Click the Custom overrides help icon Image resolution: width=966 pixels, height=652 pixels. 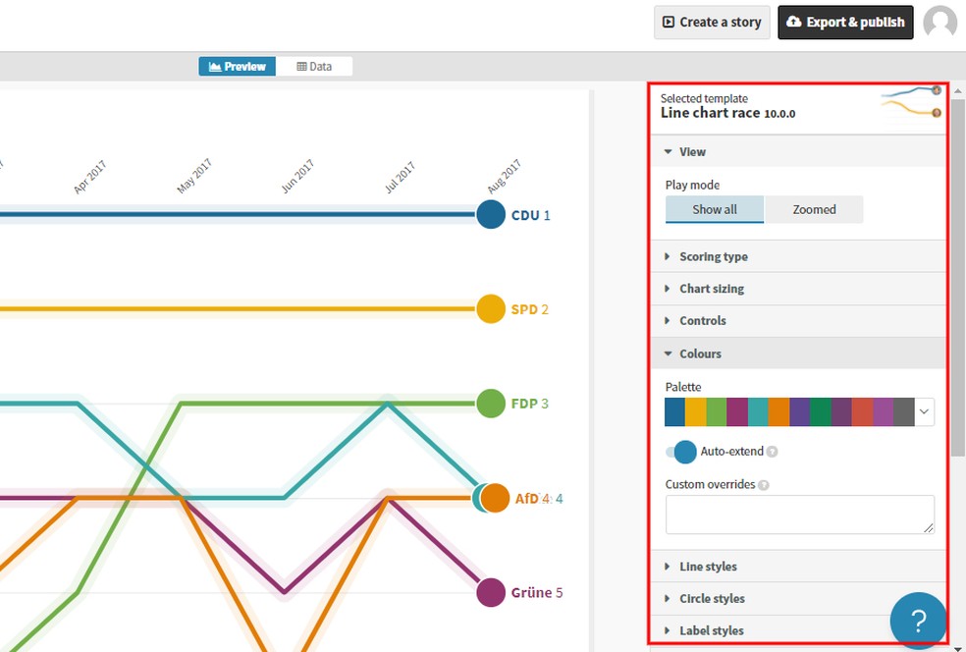tap(764, 485)
